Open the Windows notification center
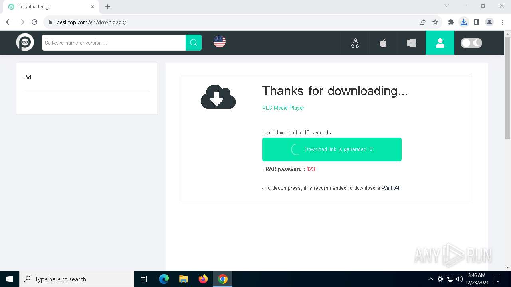The image size is (511, 287). 498,279
